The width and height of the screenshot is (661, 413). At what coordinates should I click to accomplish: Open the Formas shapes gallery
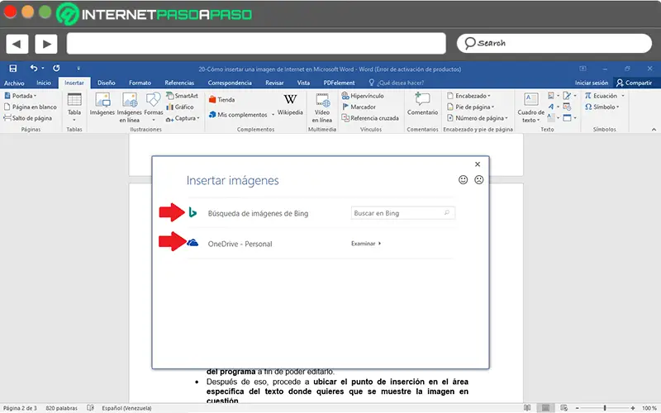[x=154, y=107]
